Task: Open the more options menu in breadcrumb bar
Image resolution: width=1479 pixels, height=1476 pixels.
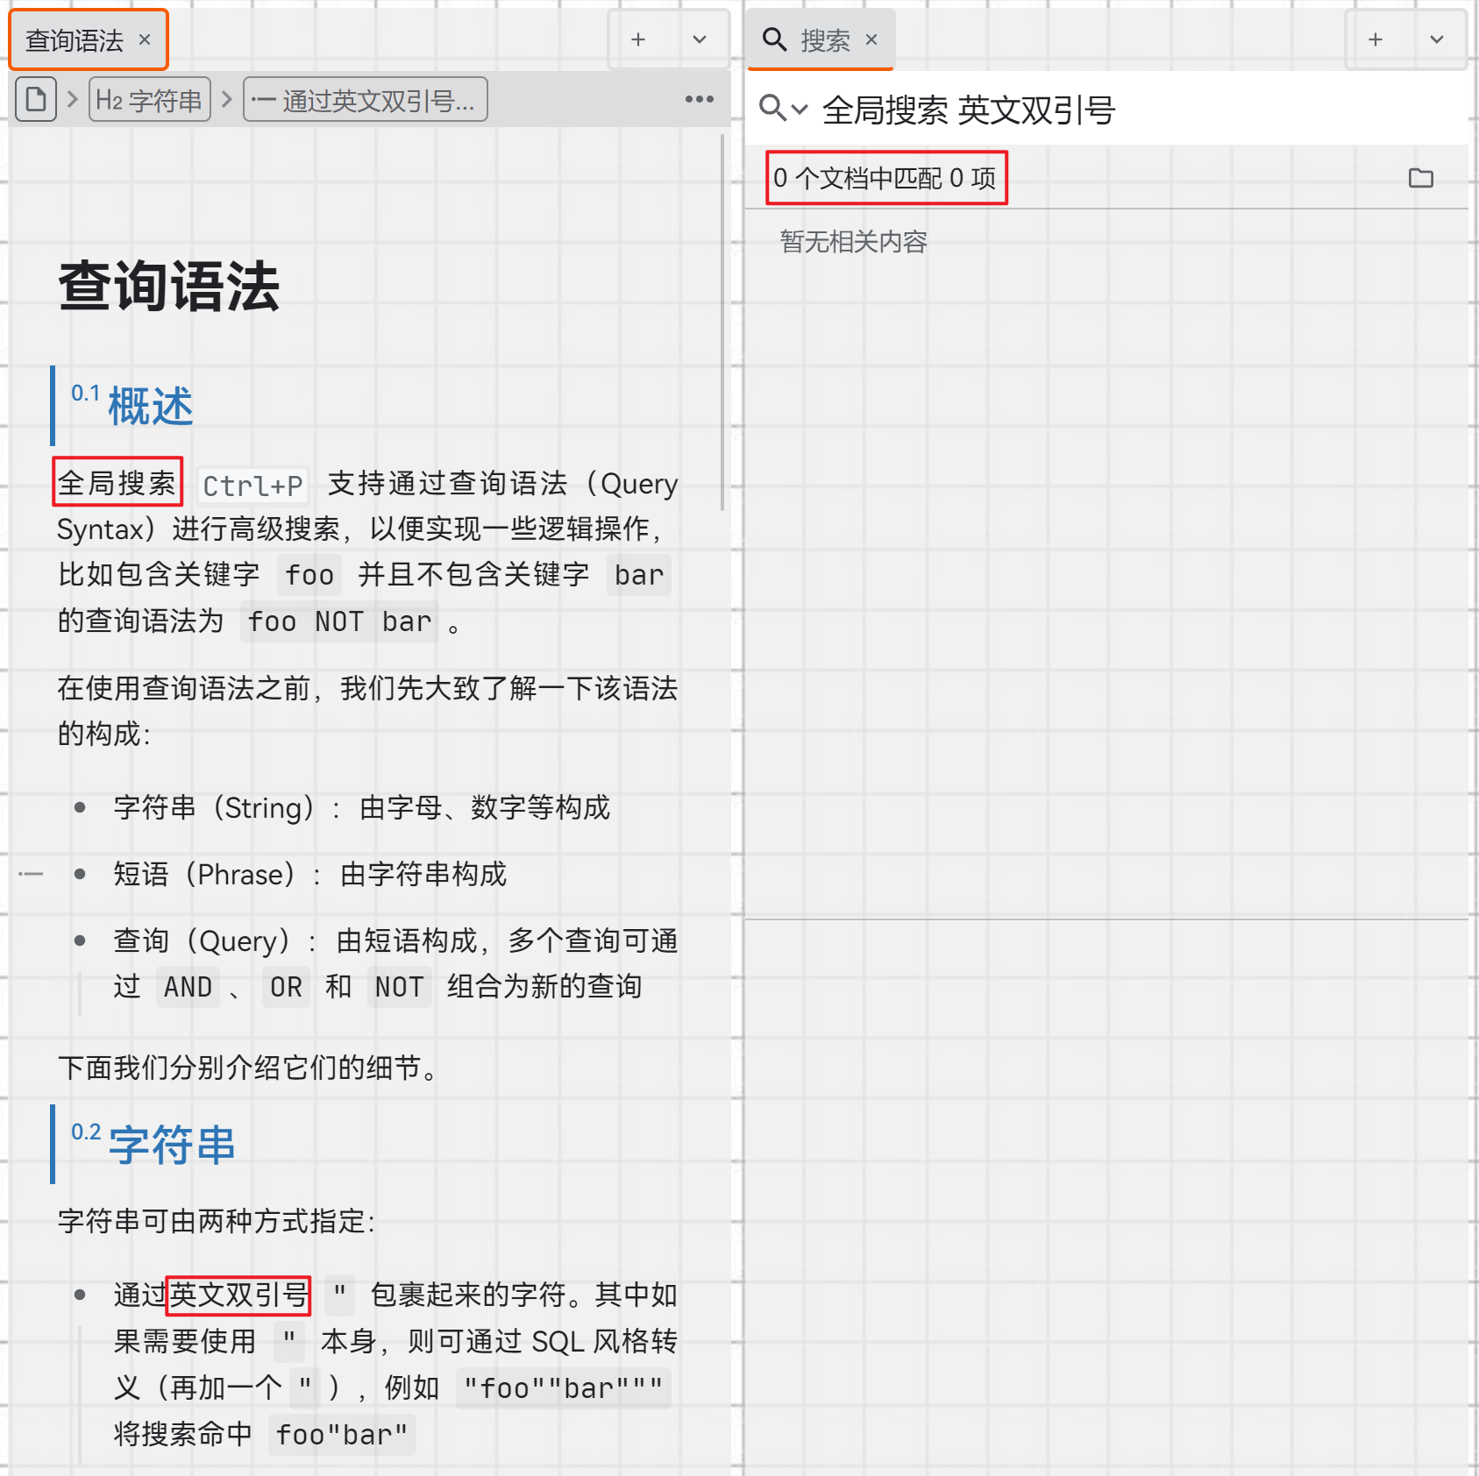Action: (699, 99)
